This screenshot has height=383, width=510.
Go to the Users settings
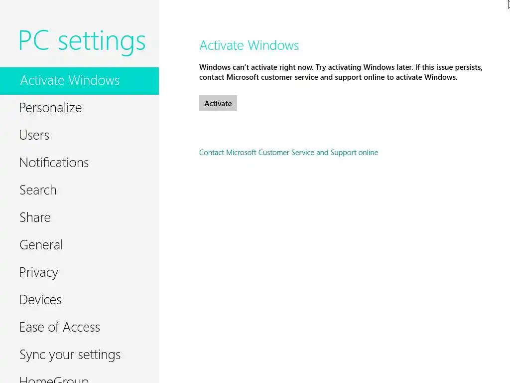pyautogui.click(x=34, y=135)
